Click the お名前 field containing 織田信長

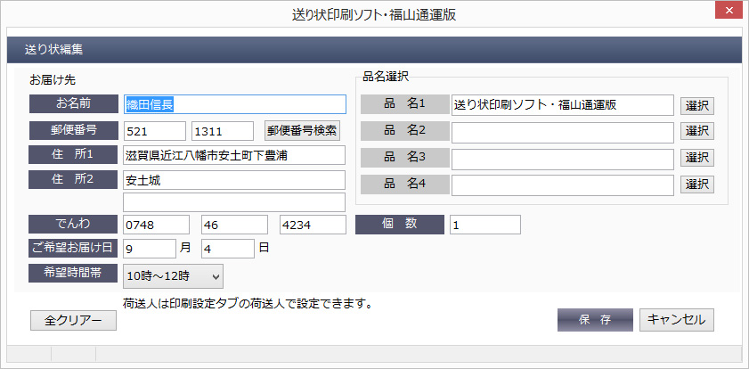(234, 104)
